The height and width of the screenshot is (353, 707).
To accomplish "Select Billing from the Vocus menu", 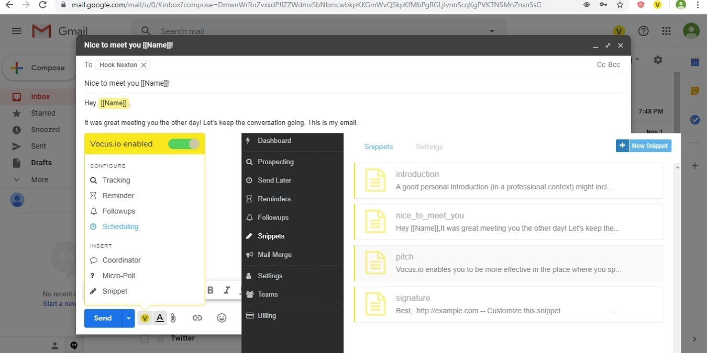I will tap(267, 315).
